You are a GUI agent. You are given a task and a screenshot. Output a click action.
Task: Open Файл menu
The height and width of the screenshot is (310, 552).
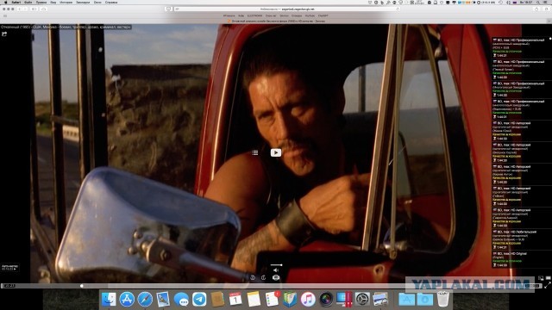[28, 2]
